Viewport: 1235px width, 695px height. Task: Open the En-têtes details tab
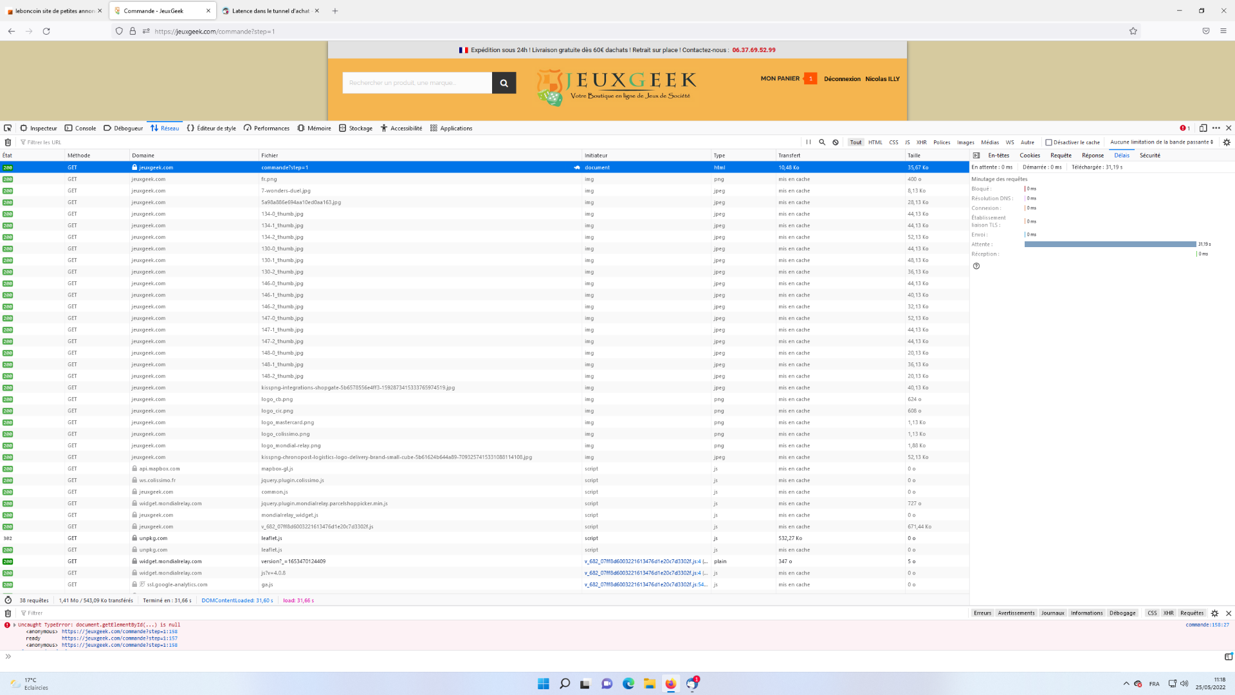(998, 155)
